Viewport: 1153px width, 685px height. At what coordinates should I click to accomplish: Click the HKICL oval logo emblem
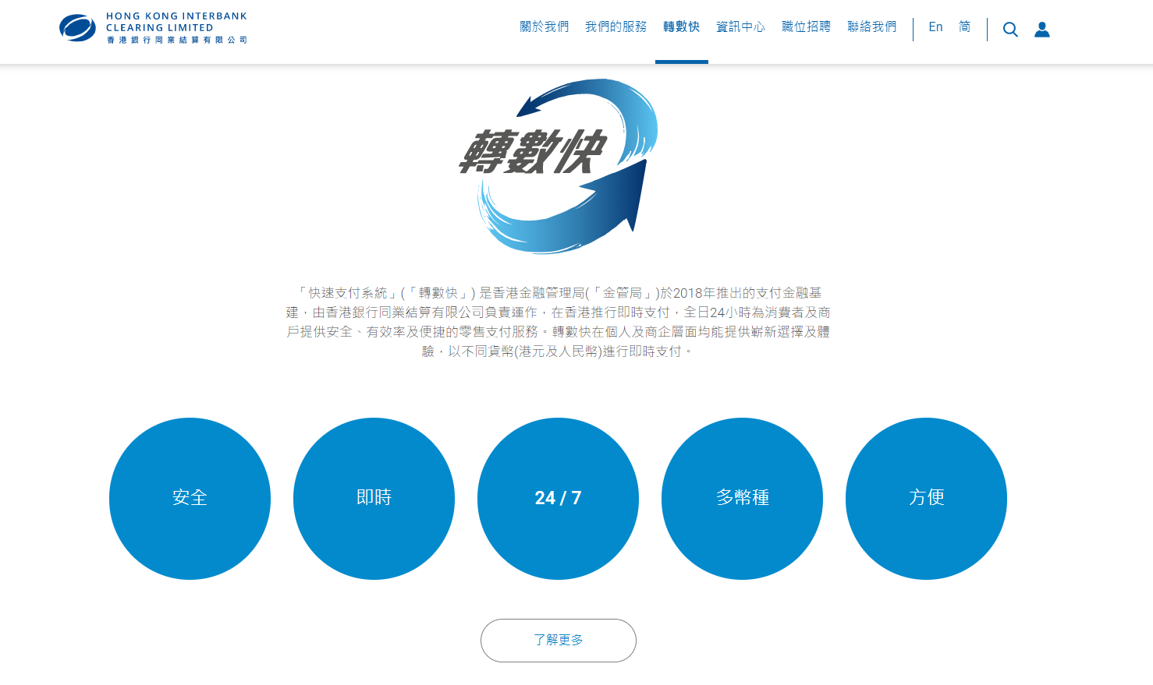pyautogui.click(x=77, y=28)
